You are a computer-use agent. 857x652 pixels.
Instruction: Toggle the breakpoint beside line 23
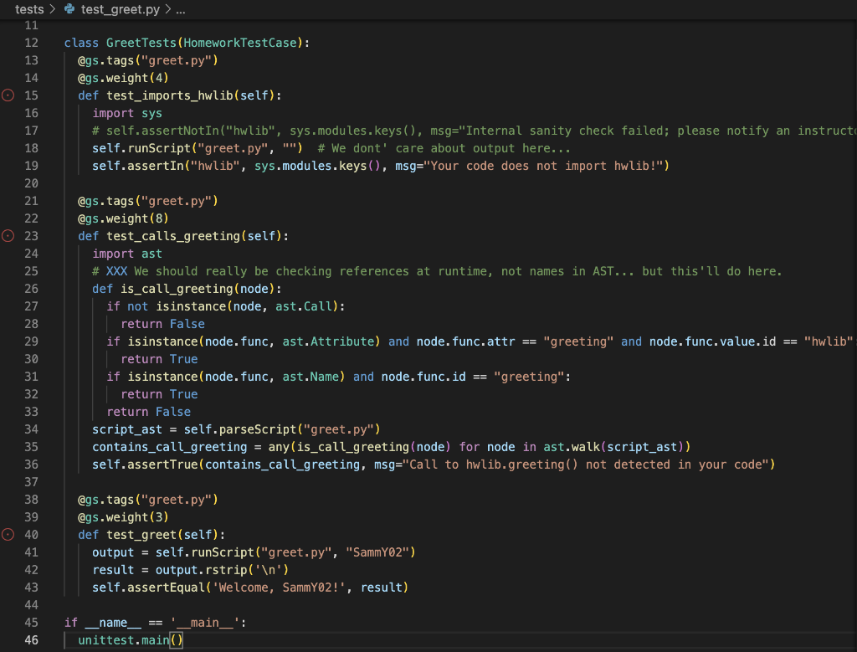coord(7,235)
